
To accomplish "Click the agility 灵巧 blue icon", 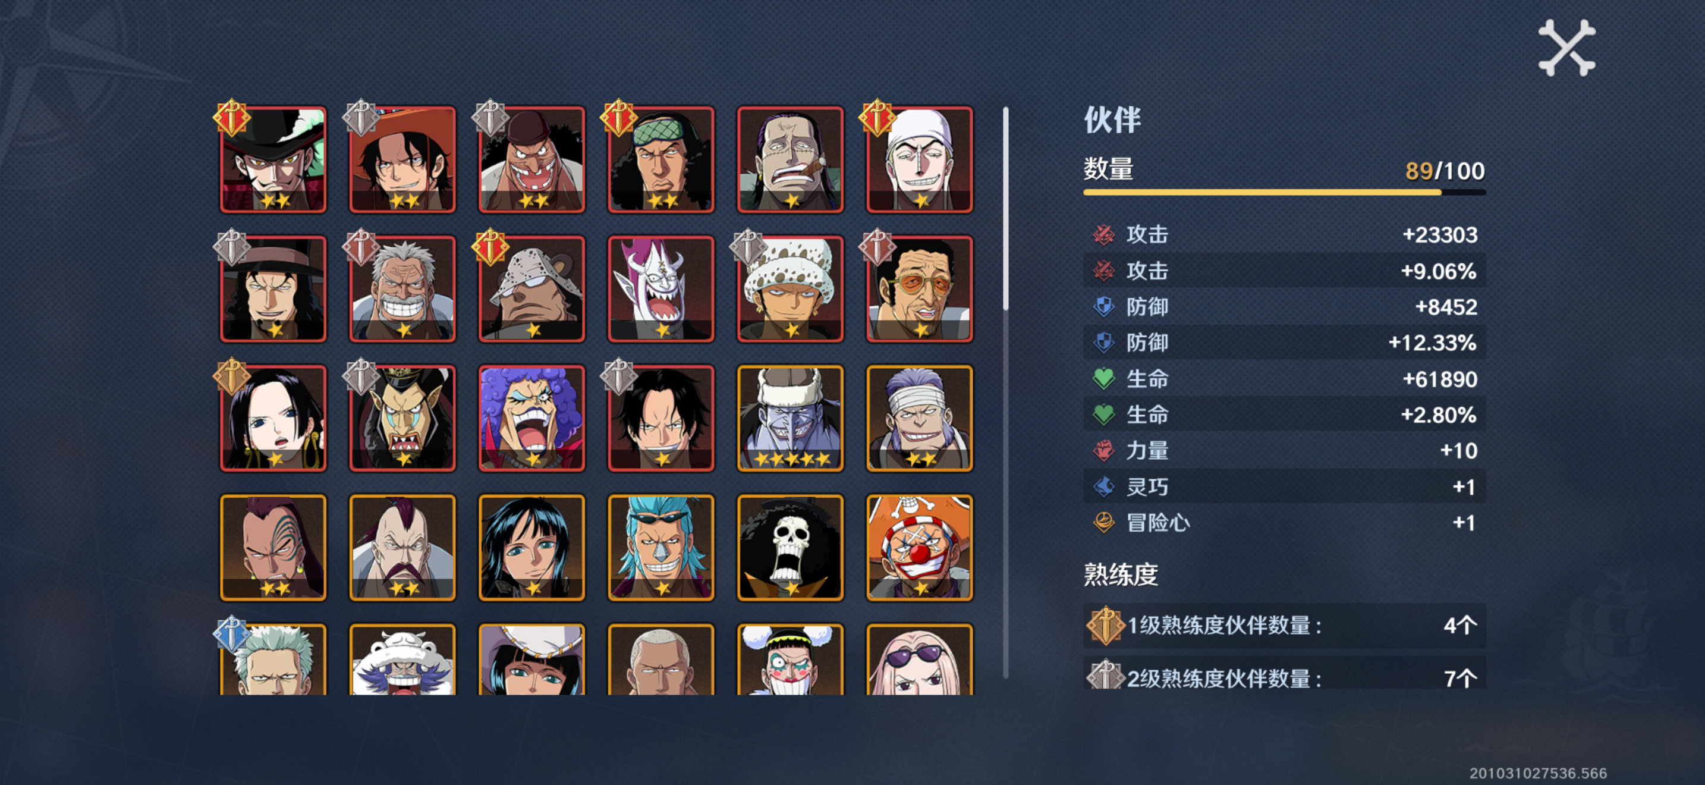I will click(1103, 487).
